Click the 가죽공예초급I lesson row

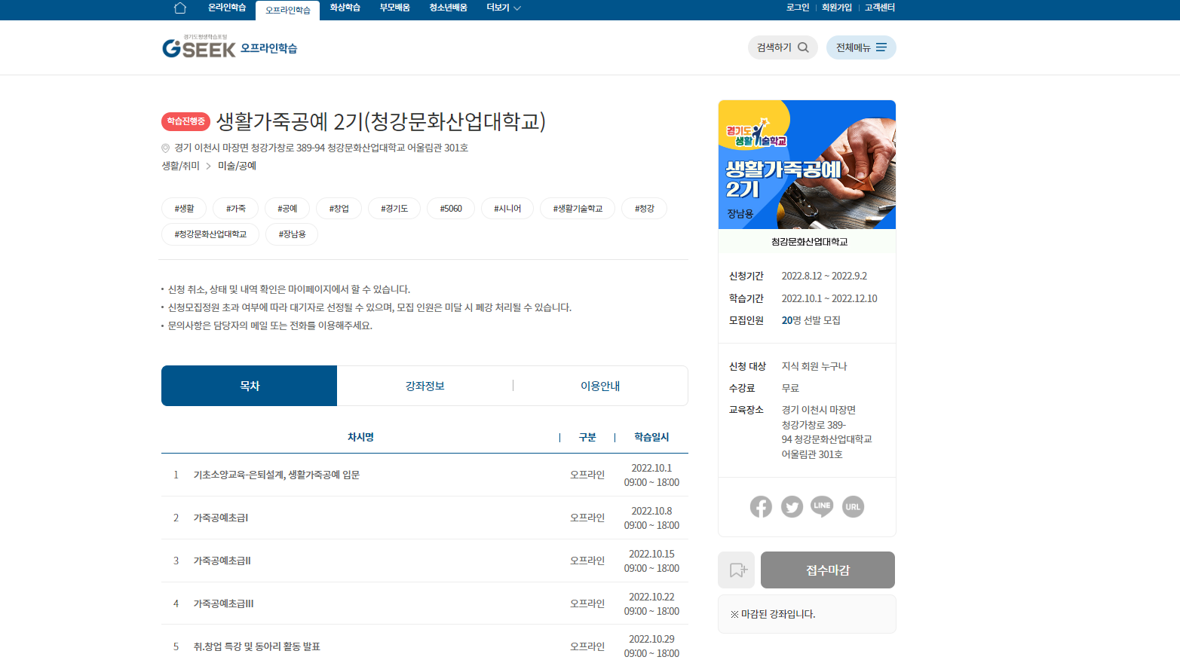(x=424, y=518)
